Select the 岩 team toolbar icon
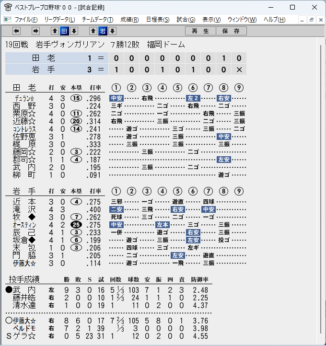 103,31
